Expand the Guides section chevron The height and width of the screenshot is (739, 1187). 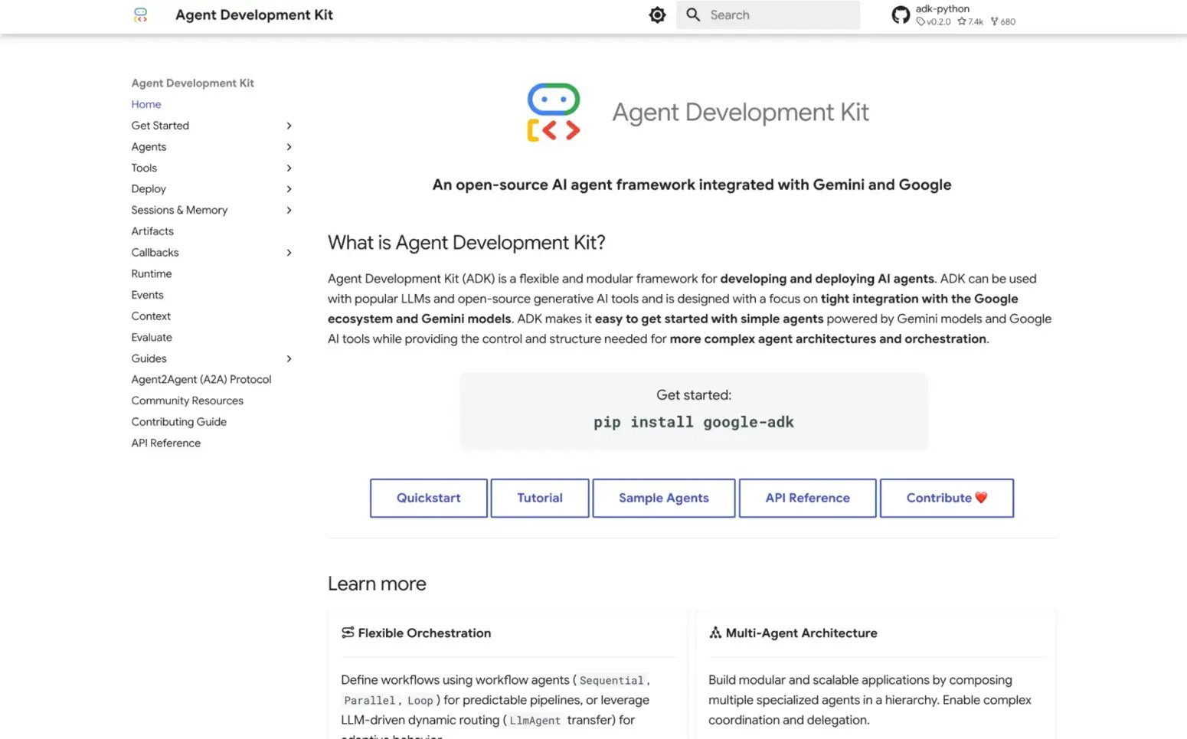point(289,358)
